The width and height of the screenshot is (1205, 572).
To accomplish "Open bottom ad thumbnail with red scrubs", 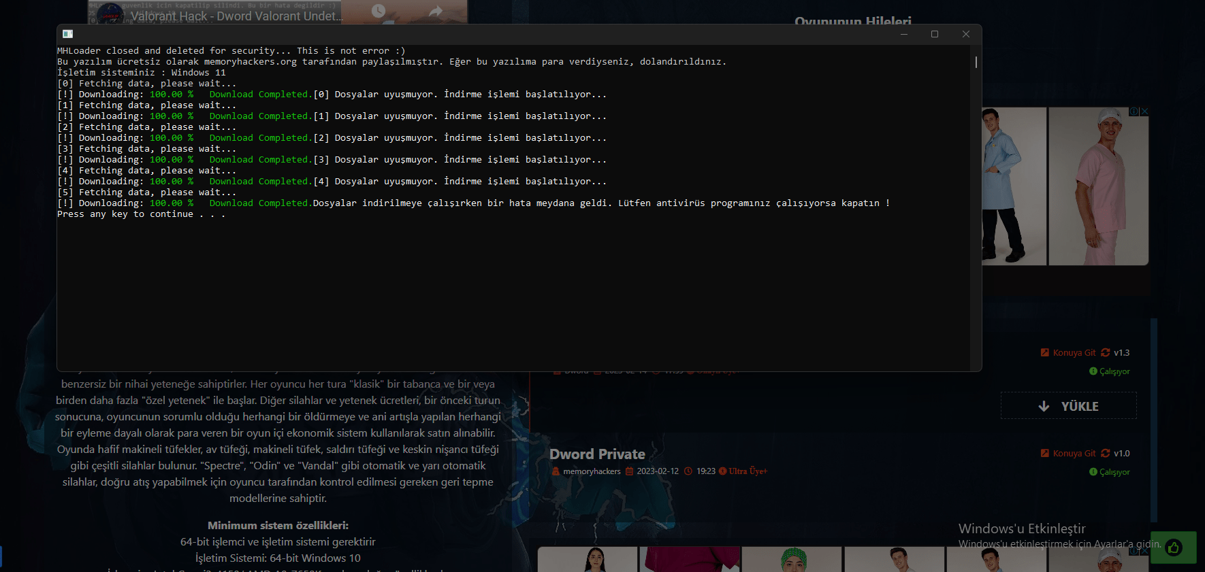I will pos(690,559).
